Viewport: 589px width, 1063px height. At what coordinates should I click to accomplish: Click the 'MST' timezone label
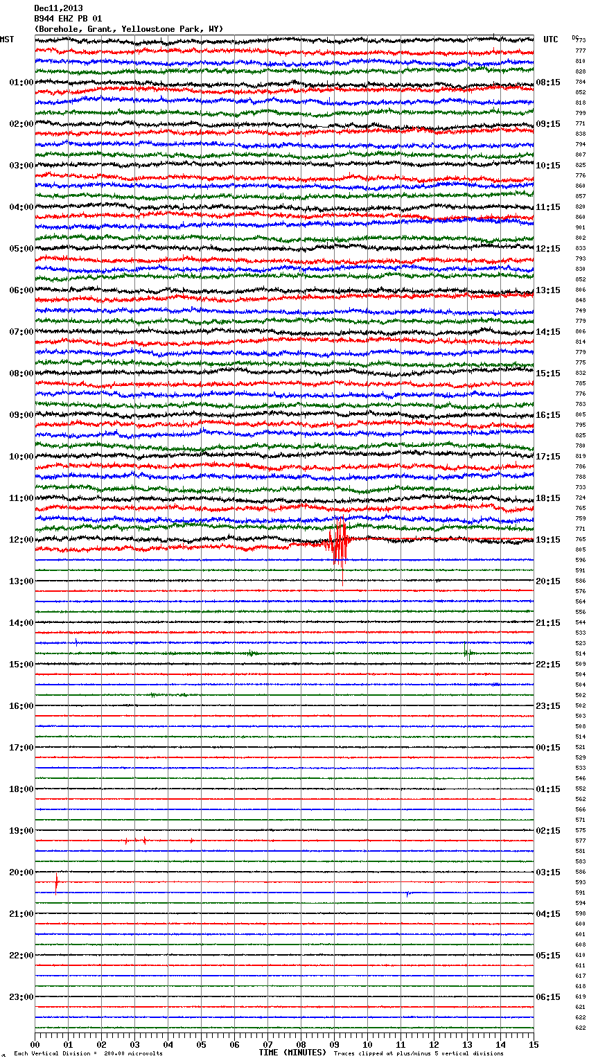click(x=7, y=39)
